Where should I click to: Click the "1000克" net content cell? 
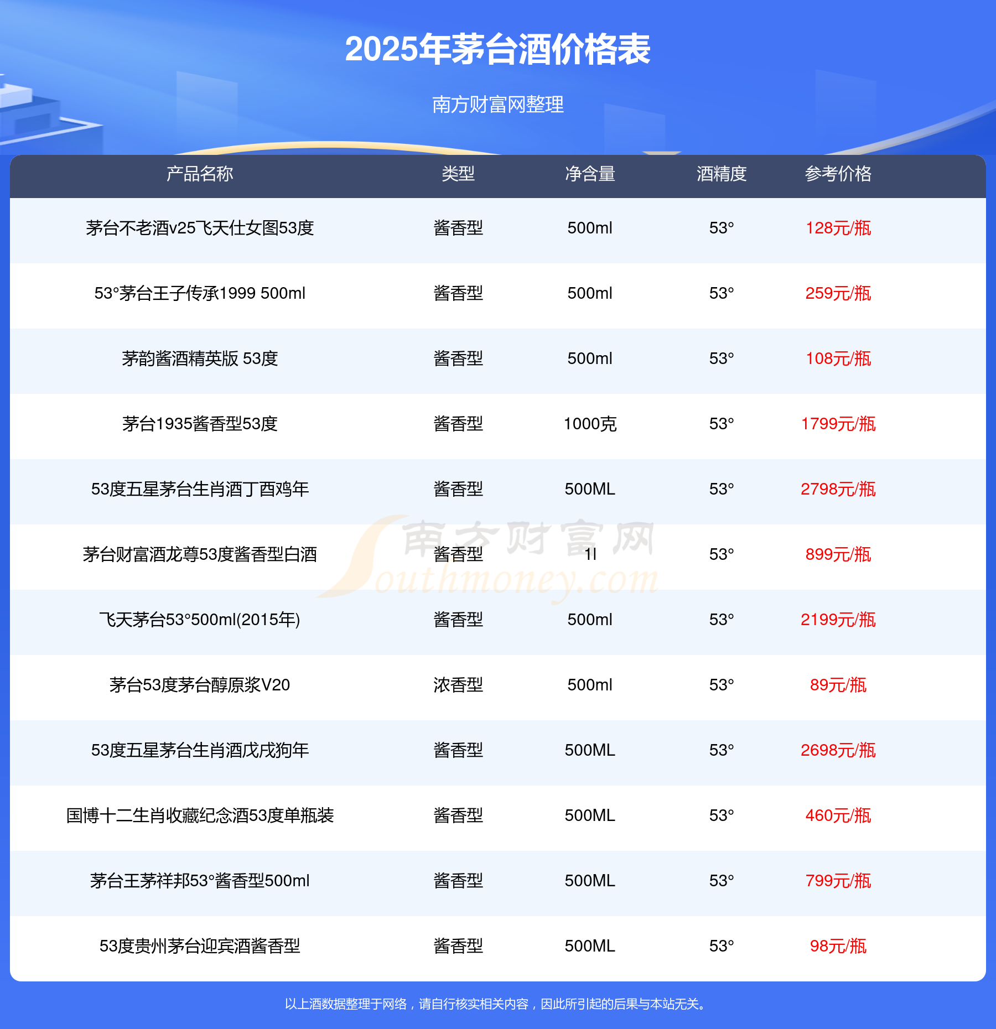590,424
